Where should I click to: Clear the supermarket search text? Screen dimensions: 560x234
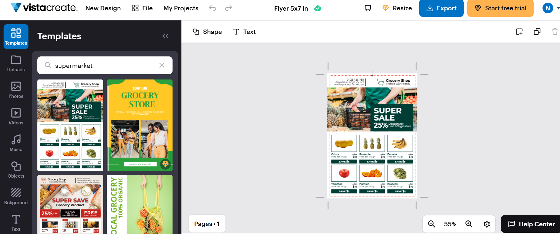(162, 65)
